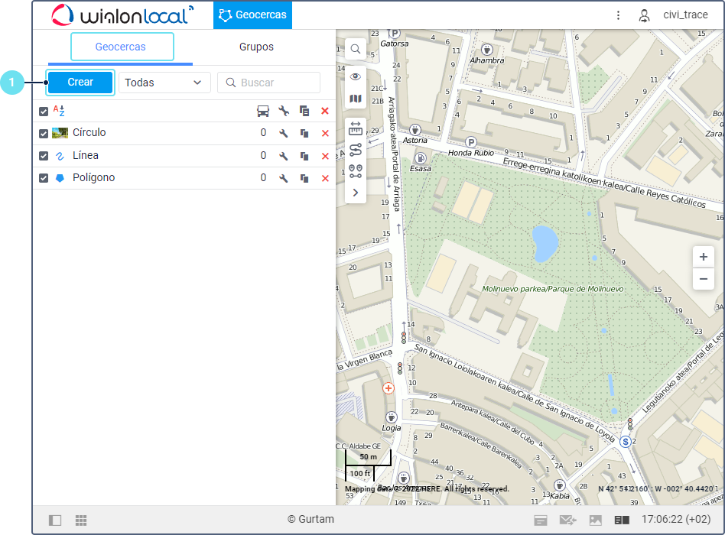
Task: Open the map search tool
Action: point(356,50)
